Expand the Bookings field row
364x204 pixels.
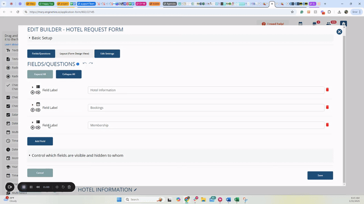click(x=32, y=105)
